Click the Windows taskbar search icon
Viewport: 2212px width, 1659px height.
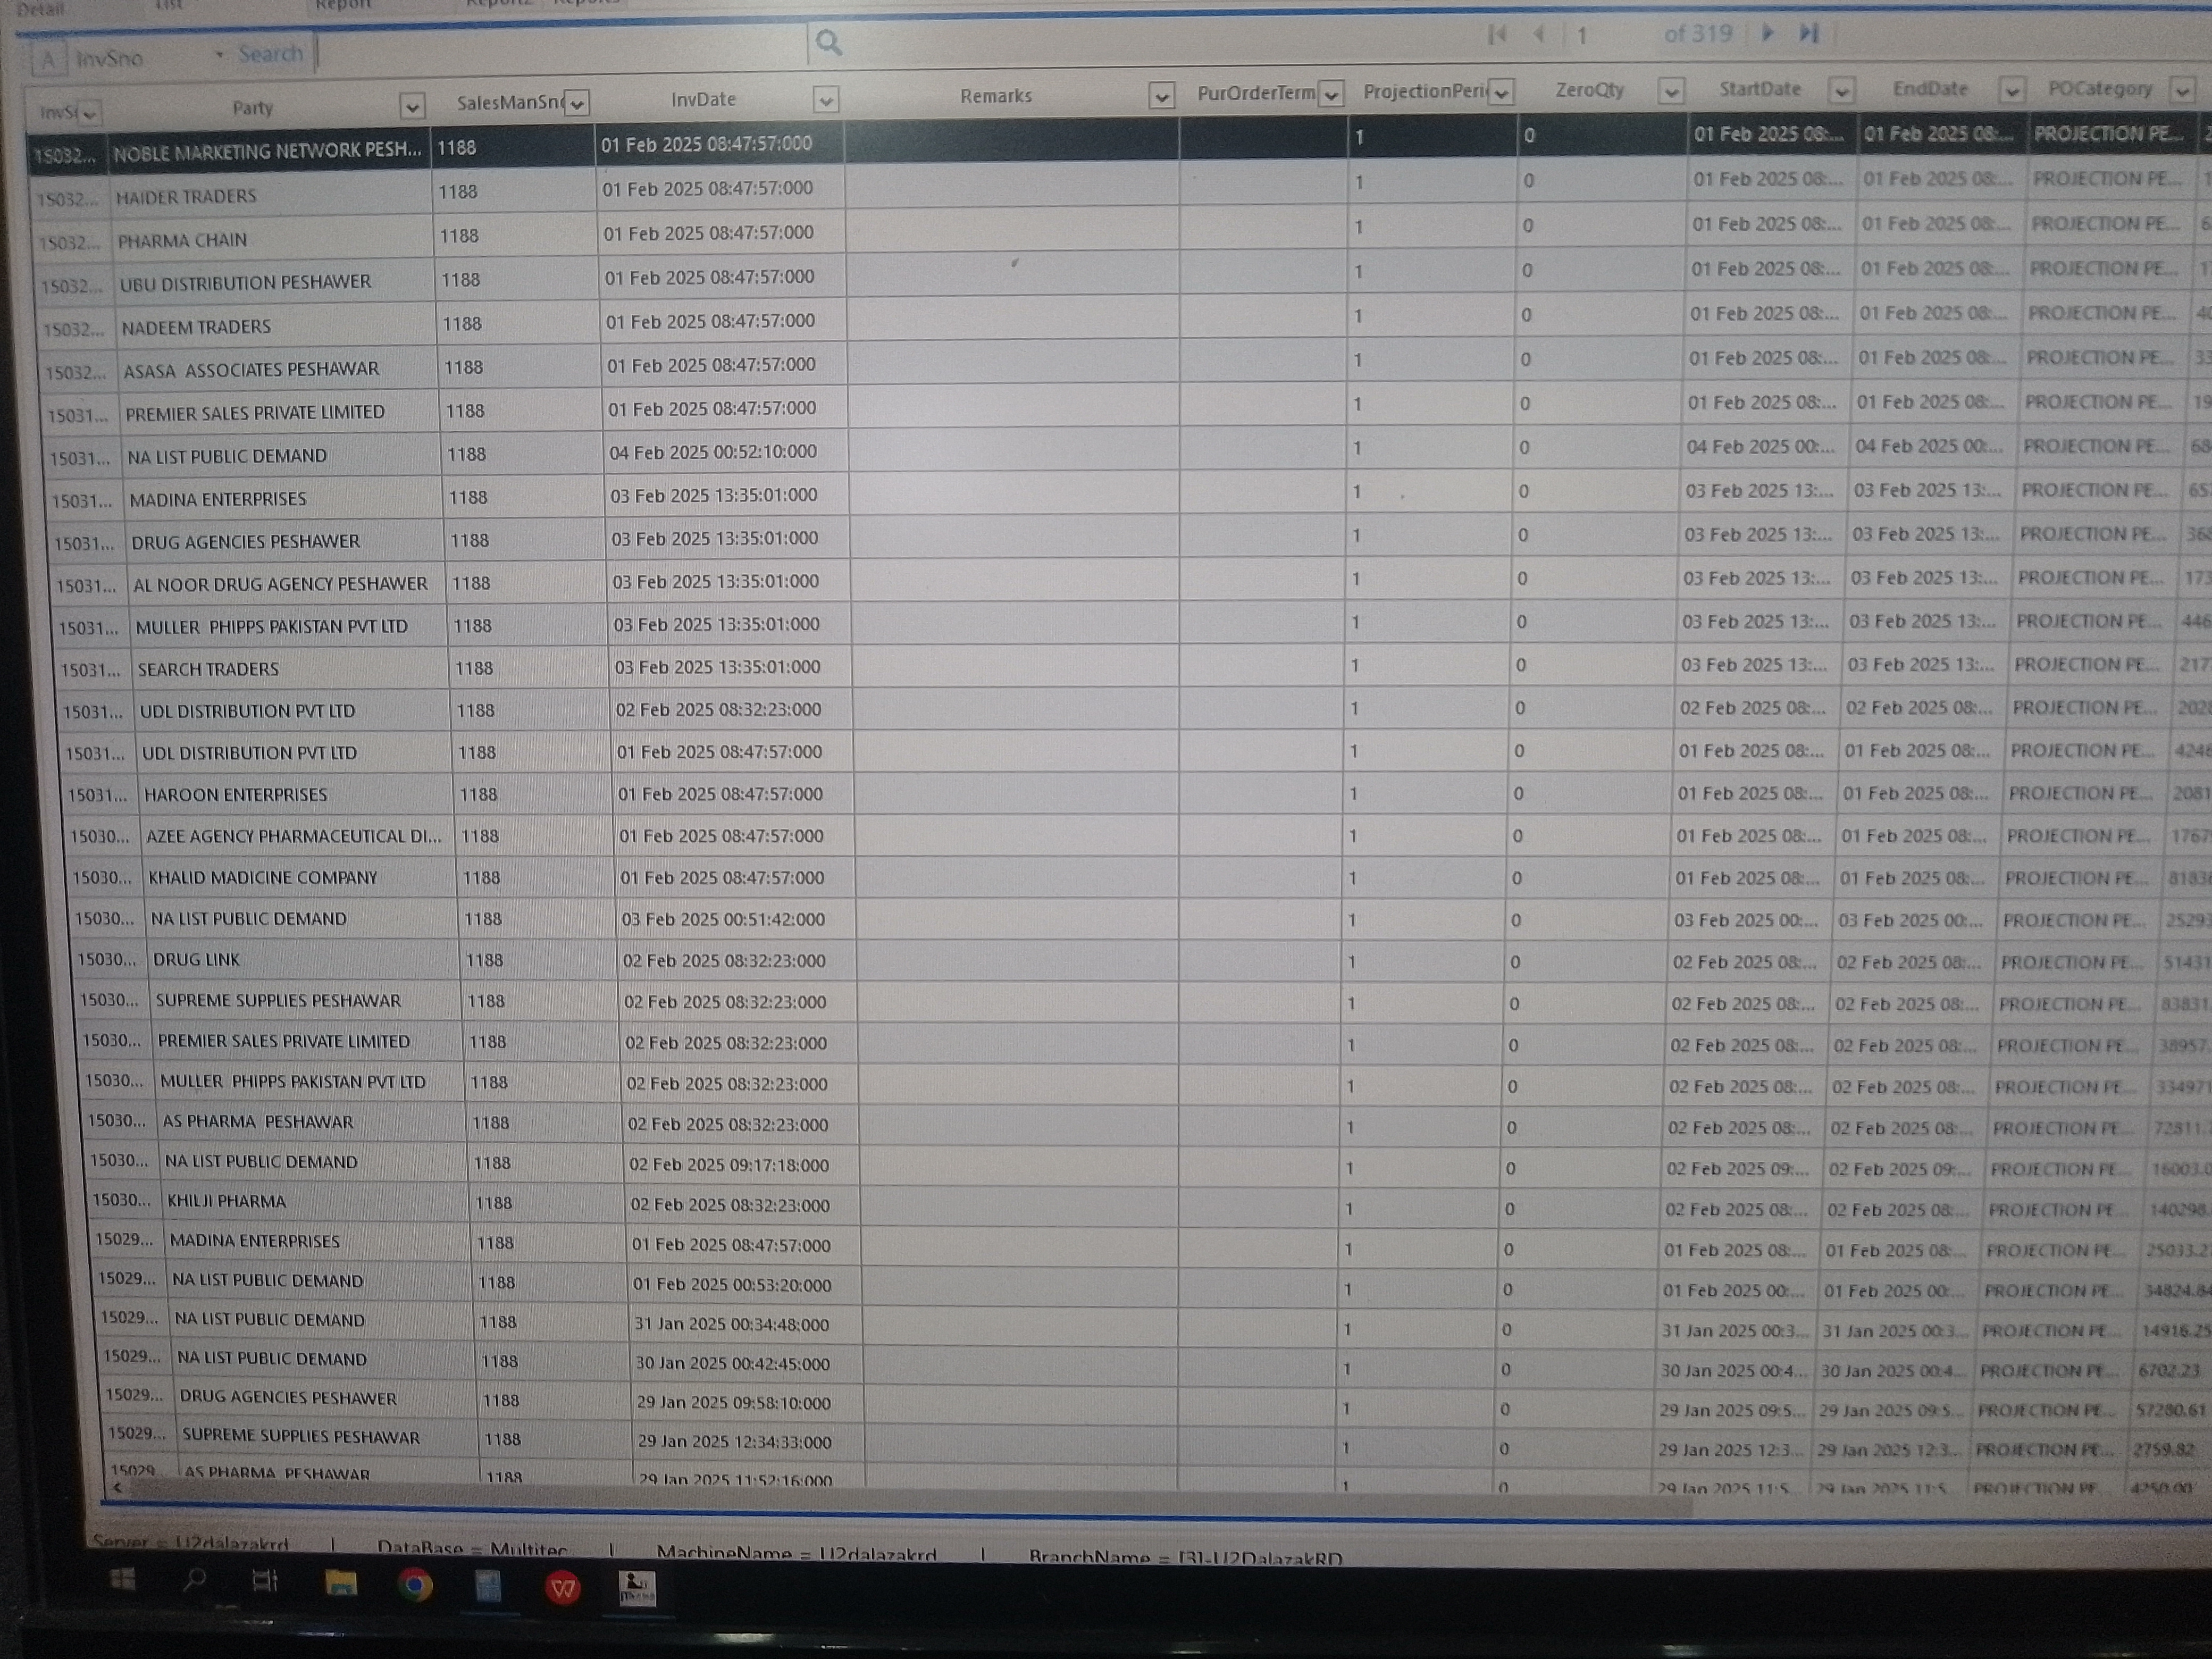click(195, 1580)
